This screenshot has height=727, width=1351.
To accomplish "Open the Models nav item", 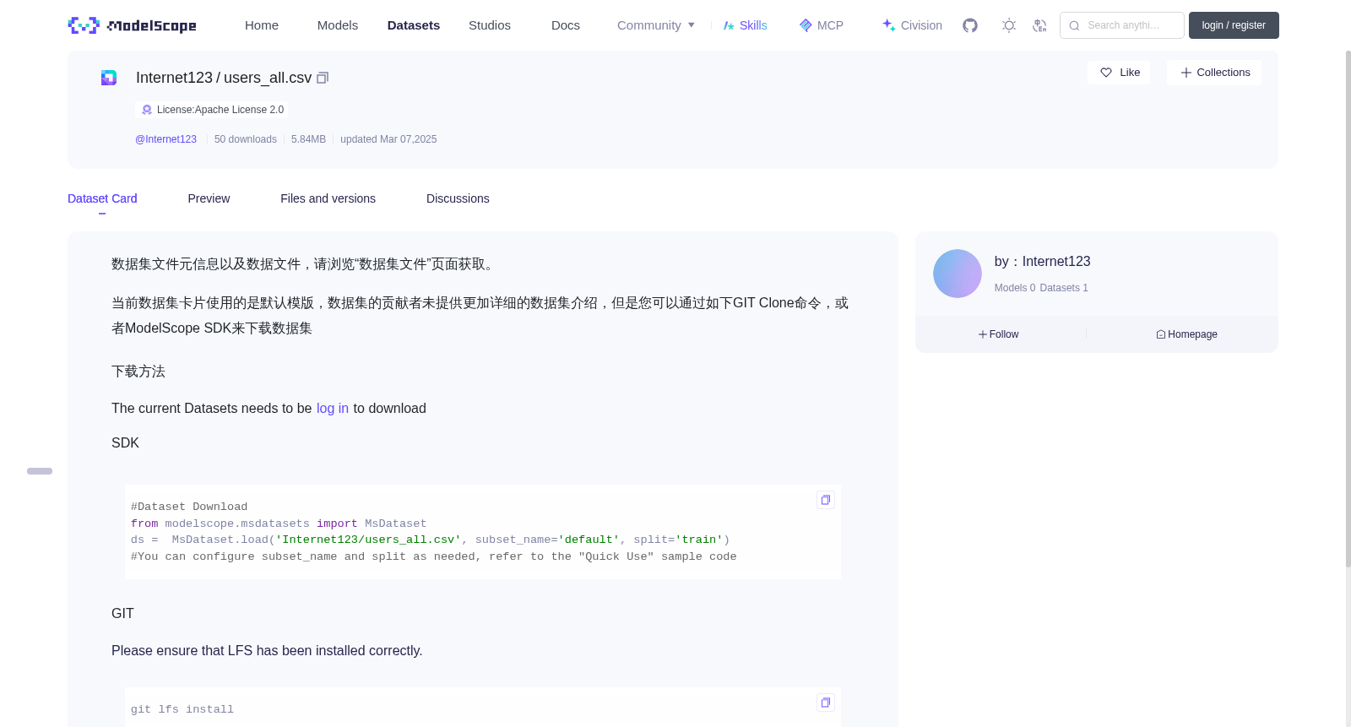I will tap(338, 25).
